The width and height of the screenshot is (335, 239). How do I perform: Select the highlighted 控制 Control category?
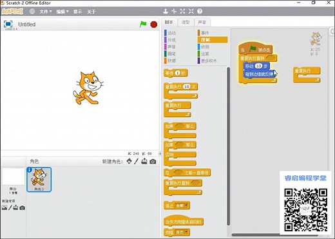point(213,40)
